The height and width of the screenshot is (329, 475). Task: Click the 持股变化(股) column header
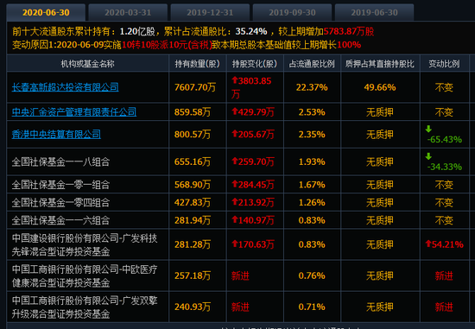[255, 64]
